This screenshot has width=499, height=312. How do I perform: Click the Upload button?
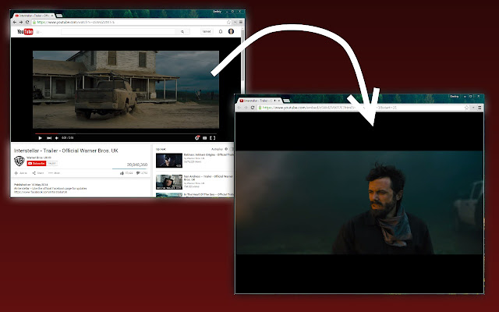pyautogui.click(x=207, y=31)
